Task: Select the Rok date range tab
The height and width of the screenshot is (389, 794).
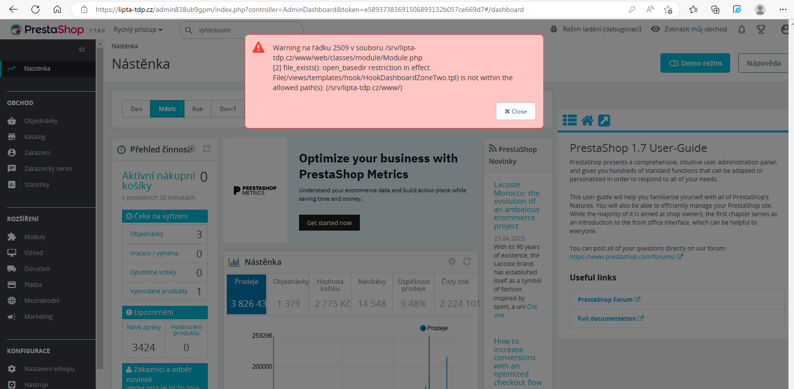Action: [x=198, y=109]
